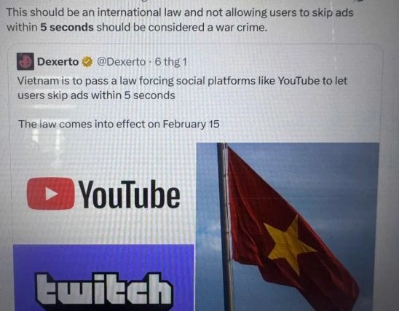Click the flagpole in the flag photo
399x311 pixels.
point(226,227)
